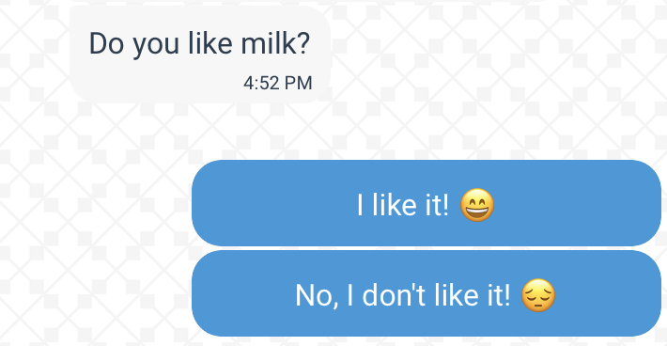Viewport: 667px width, 346px height.
Task: Click the background right of the message bubble
Action: [x=498, y=54]
